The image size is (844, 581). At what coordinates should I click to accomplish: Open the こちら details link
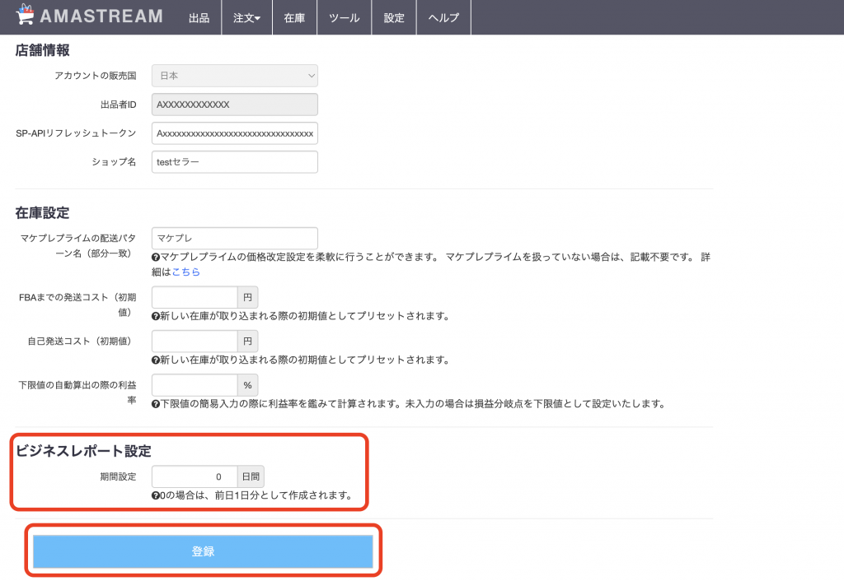(185, 272)
